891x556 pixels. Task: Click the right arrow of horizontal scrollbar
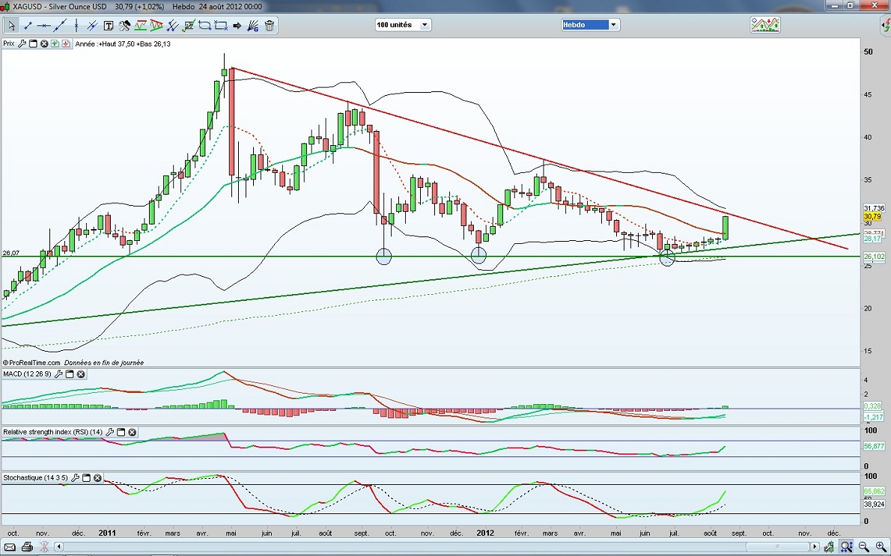coord(815,547)
